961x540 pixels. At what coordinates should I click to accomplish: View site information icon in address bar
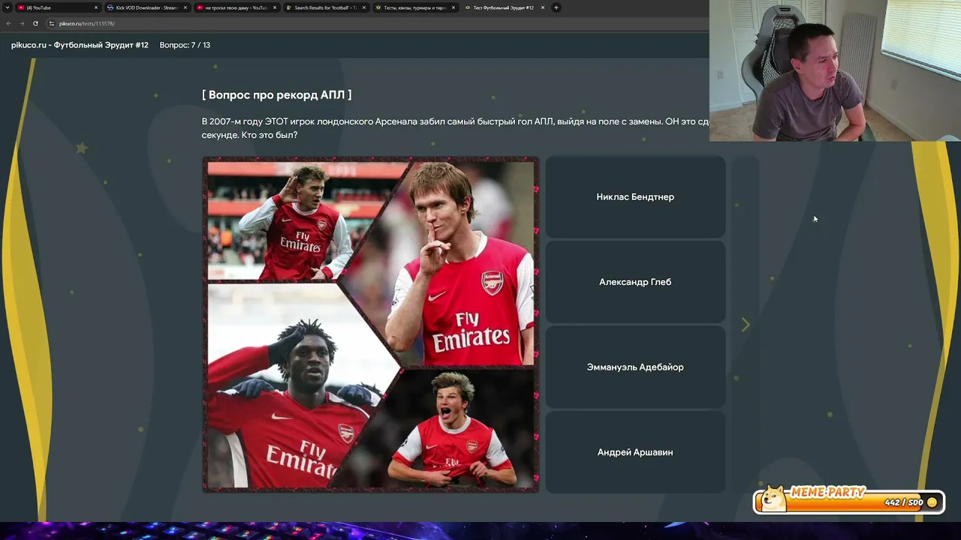coord(52,23)
